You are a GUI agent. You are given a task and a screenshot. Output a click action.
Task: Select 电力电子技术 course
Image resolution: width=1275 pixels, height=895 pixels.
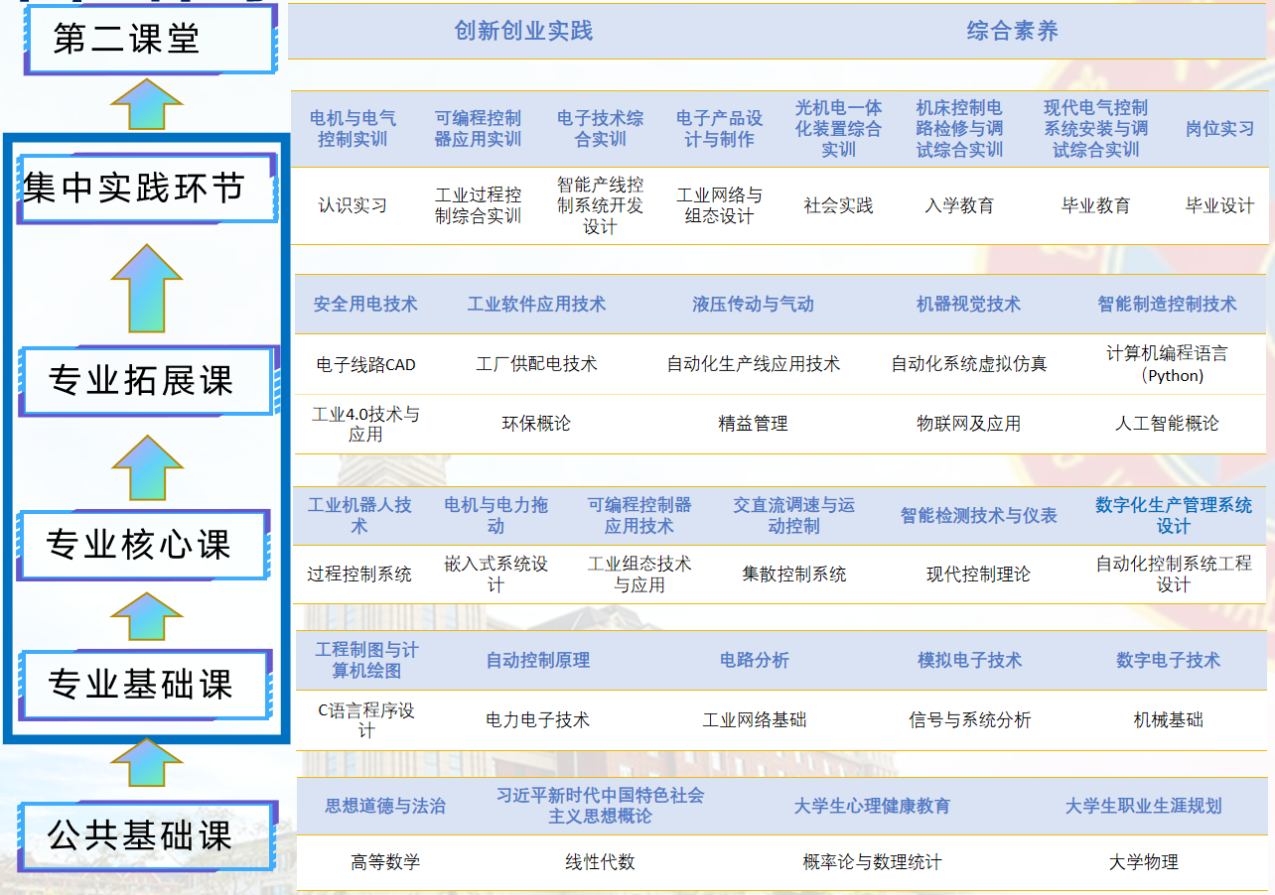537,719
